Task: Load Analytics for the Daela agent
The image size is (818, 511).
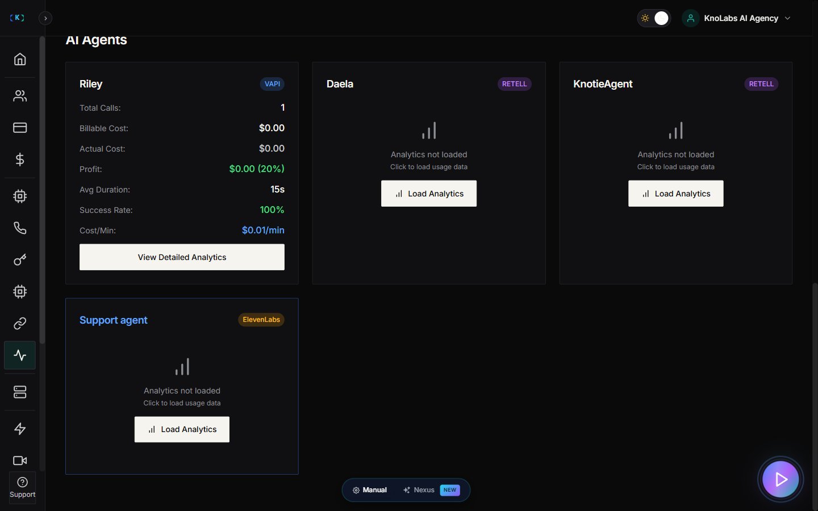Action: [429, 194]
